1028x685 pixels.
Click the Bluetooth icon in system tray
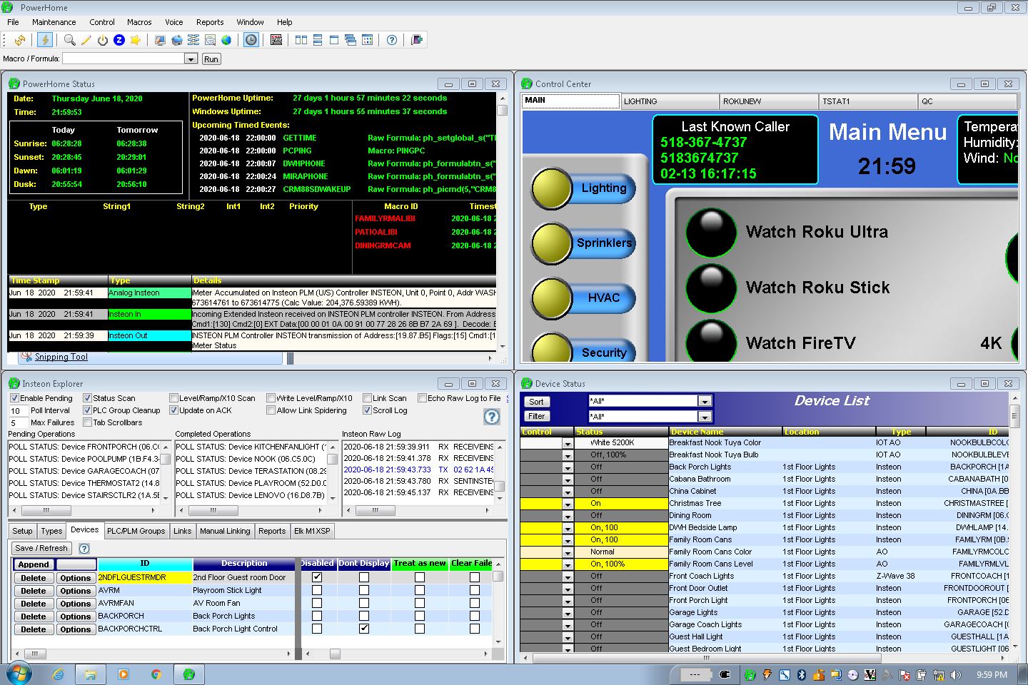tap(801, 674)
